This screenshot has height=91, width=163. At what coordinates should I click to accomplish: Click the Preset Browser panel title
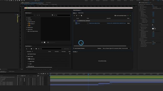click(28, 46)
